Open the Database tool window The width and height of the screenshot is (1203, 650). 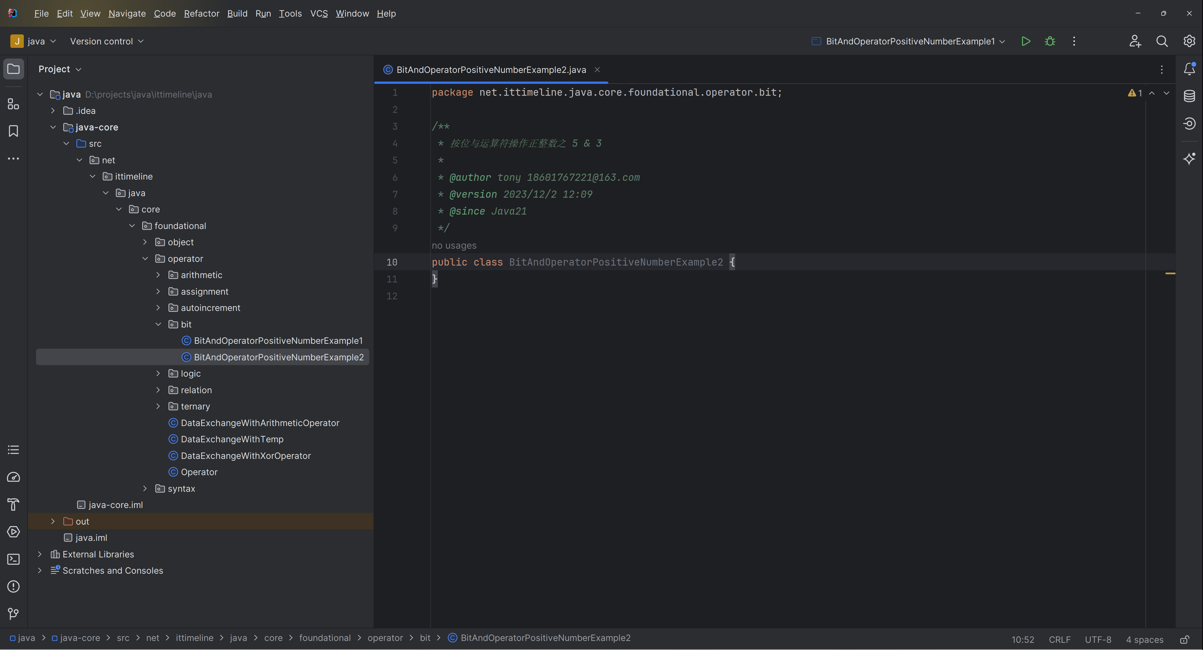pos(1190,96)
